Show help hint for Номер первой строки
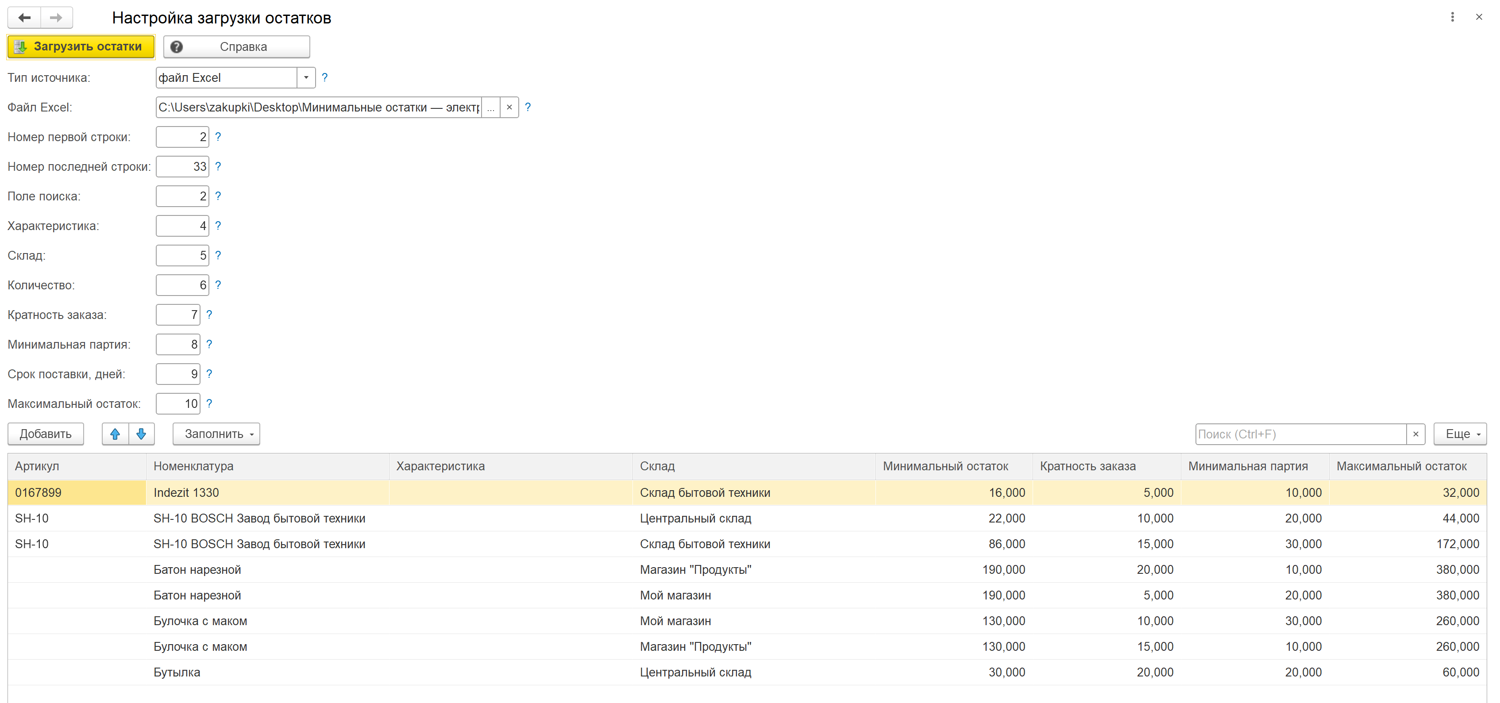The height and width of the screenshot is (703, 1500). click(218, 137)
